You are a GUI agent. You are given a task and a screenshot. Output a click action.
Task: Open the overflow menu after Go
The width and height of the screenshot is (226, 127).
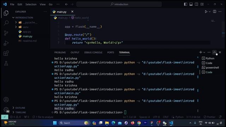click(x=58, y=4)
